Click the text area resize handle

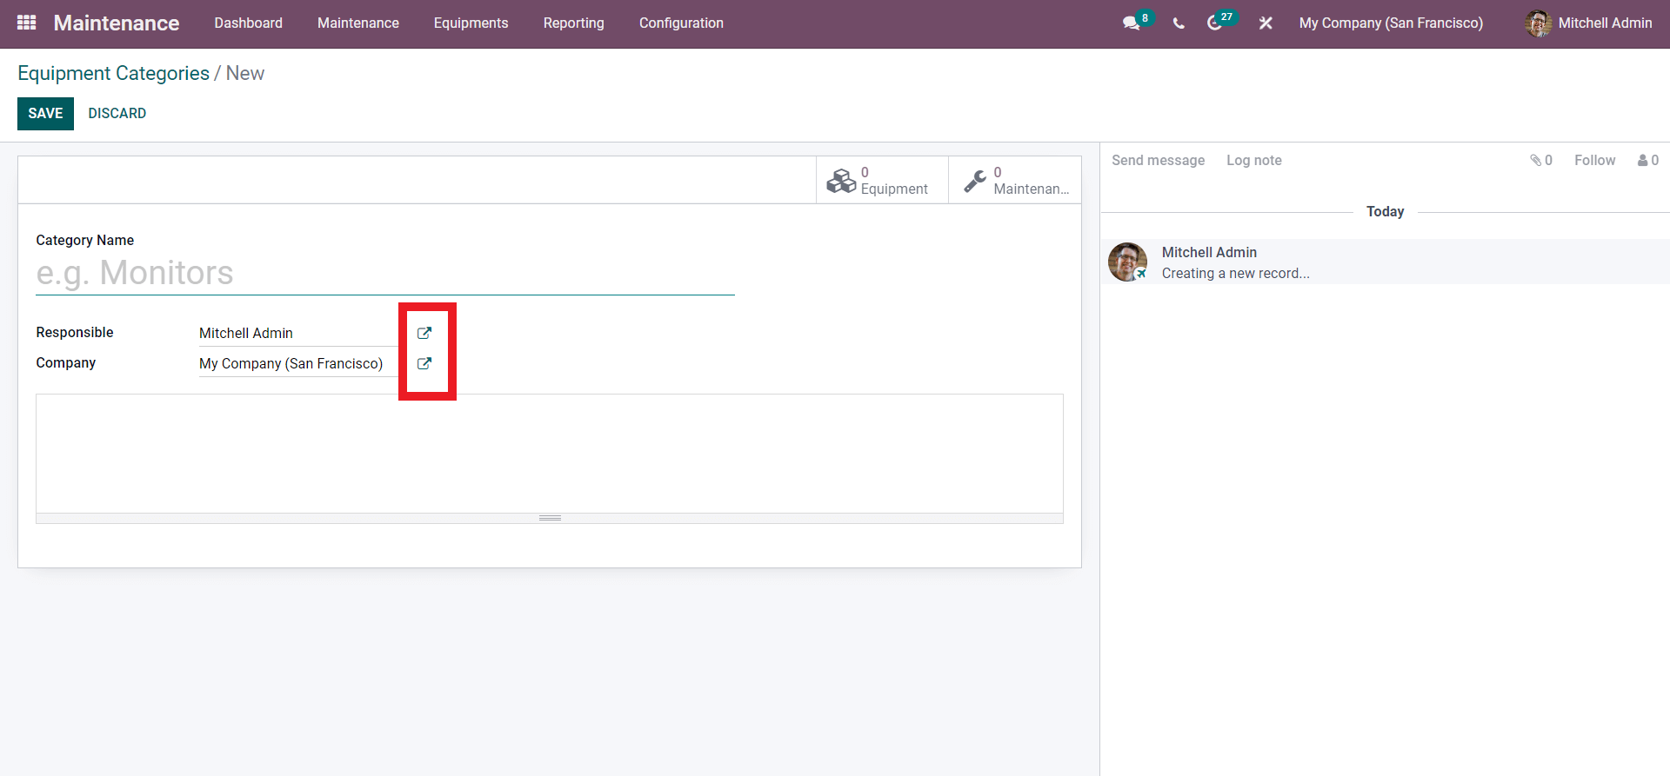coord(550,518)
